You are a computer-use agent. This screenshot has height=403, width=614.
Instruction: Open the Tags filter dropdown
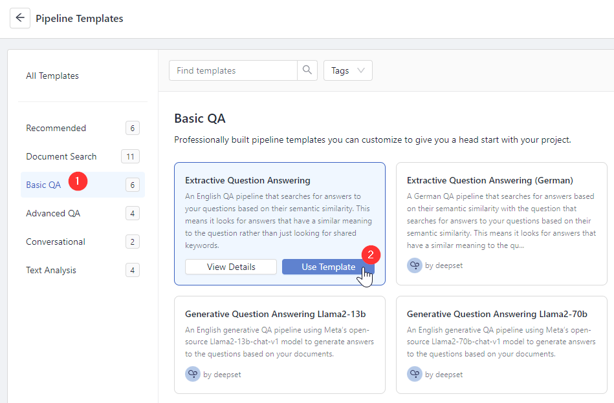pos(347,70)
